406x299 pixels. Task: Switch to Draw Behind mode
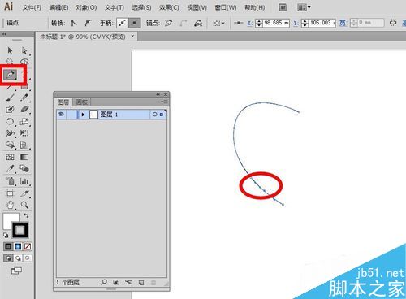click(x=18, y=258)
